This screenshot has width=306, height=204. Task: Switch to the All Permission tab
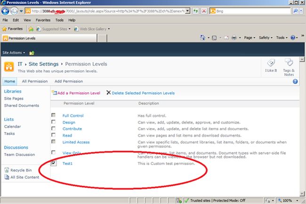pos(35,81)
